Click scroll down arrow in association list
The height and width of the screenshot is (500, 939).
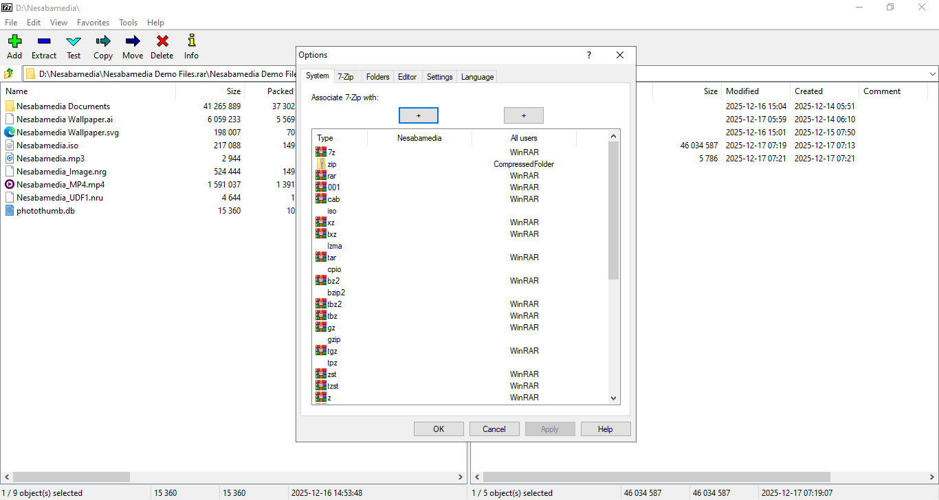(x=613, y=398)
